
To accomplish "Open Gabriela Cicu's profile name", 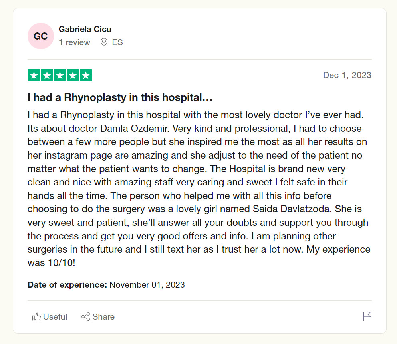I will pos(85,29).
